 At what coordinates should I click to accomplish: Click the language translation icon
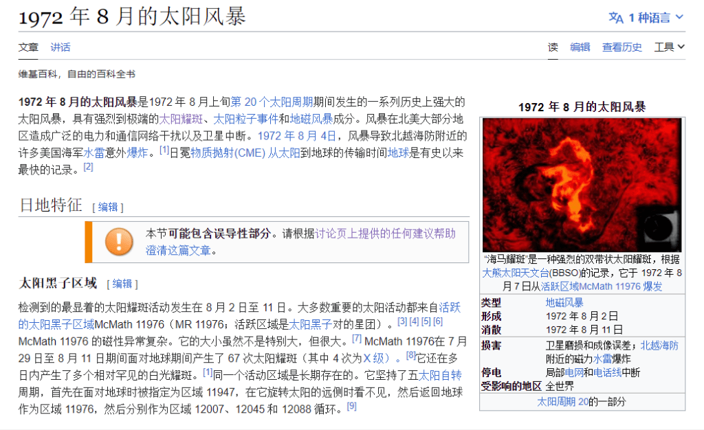616,18
